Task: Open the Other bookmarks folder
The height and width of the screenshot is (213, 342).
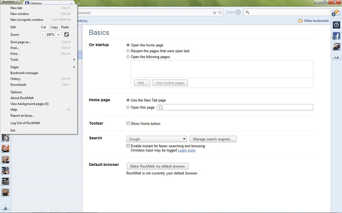Action: tap(313, 21)
